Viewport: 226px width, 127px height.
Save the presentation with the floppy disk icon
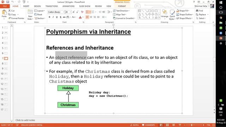click(x=8, y=2)
